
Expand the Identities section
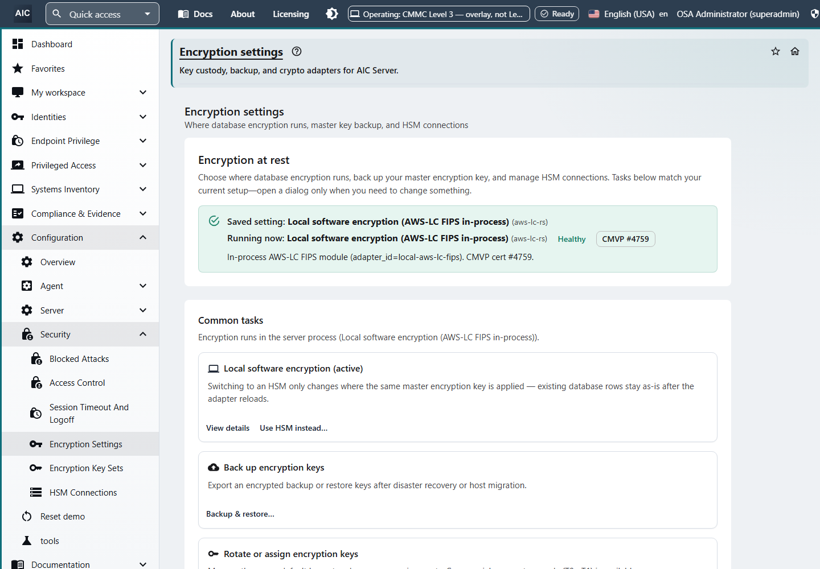[80, 117]
